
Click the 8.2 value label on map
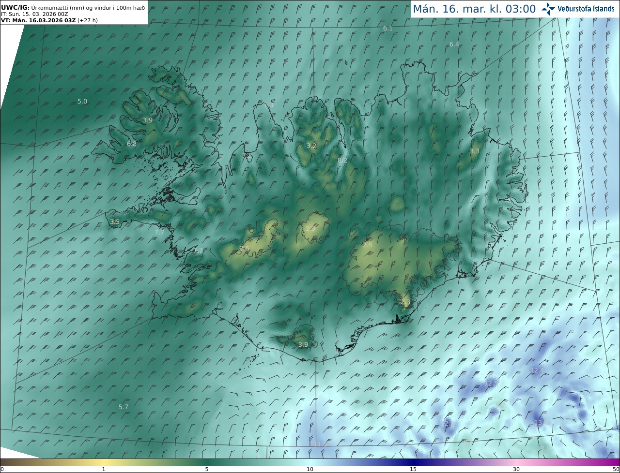pyautogui.click(x=342, y=160)
